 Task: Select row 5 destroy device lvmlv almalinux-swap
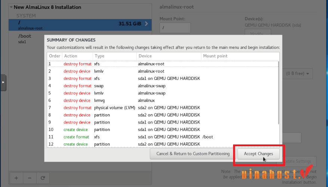point(163,93)
